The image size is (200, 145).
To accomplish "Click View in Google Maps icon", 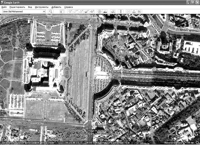I will [139, 11].
